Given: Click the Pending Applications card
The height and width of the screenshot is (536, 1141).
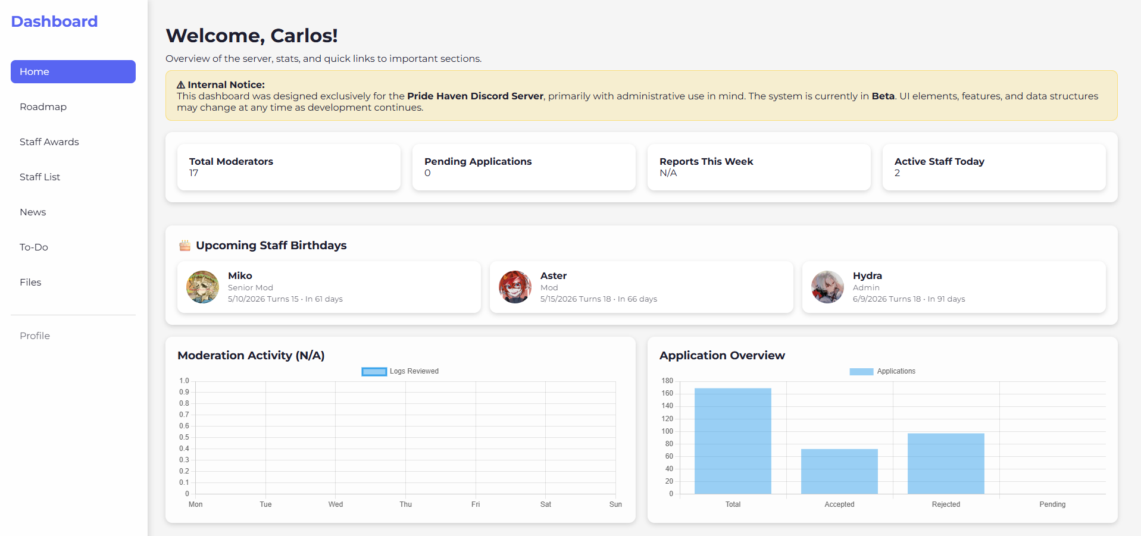Looking at the screenshot, I should [524, 167].
